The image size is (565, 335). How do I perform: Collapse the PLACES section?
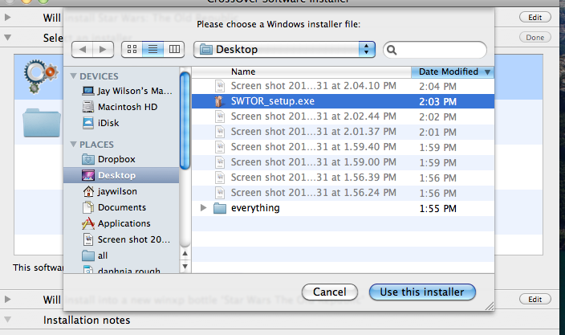[x=74, y=145]
